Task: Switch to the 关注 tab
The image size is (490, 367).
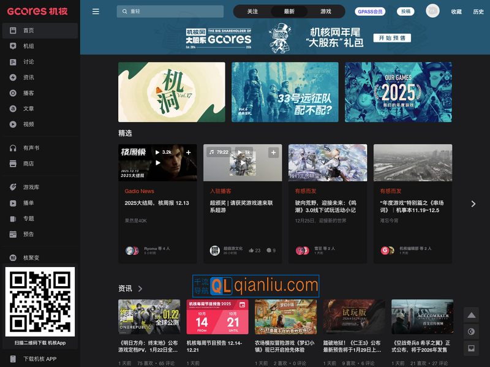Action: [x=253, y=12]
